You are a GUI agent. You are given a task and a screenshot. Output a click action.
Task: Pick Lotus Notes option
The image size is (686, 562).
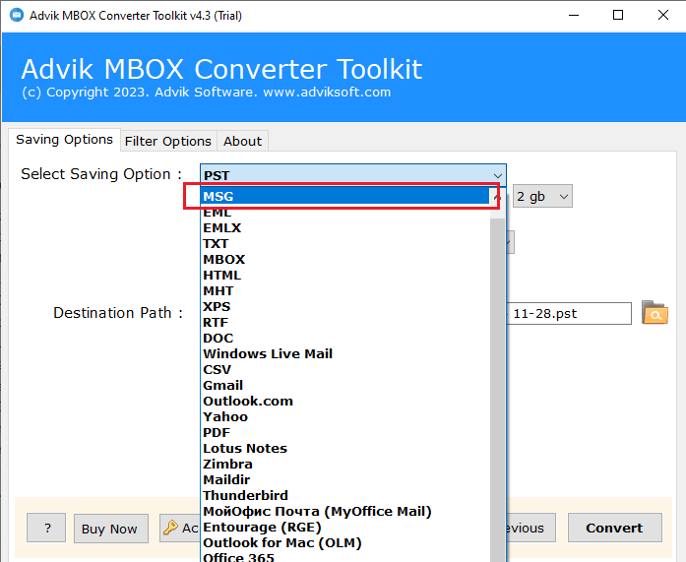click(x=344, y=448)
